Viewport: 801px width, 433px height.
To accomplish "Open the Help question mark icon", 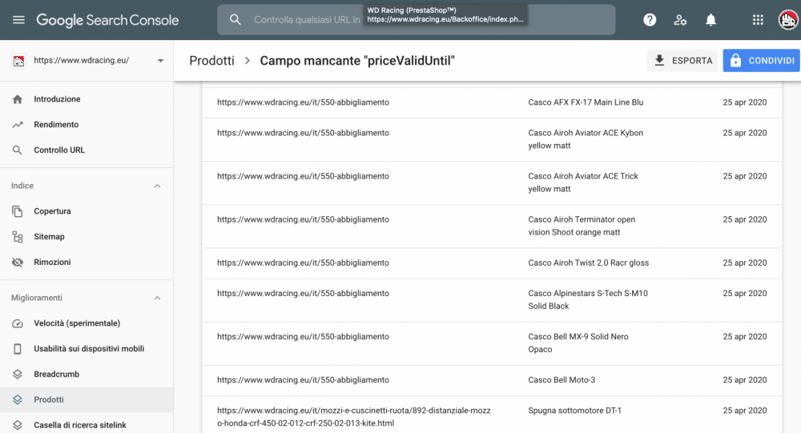I will tap(650, 20).
